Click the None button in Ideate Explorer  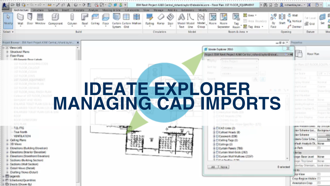(224, 167)
